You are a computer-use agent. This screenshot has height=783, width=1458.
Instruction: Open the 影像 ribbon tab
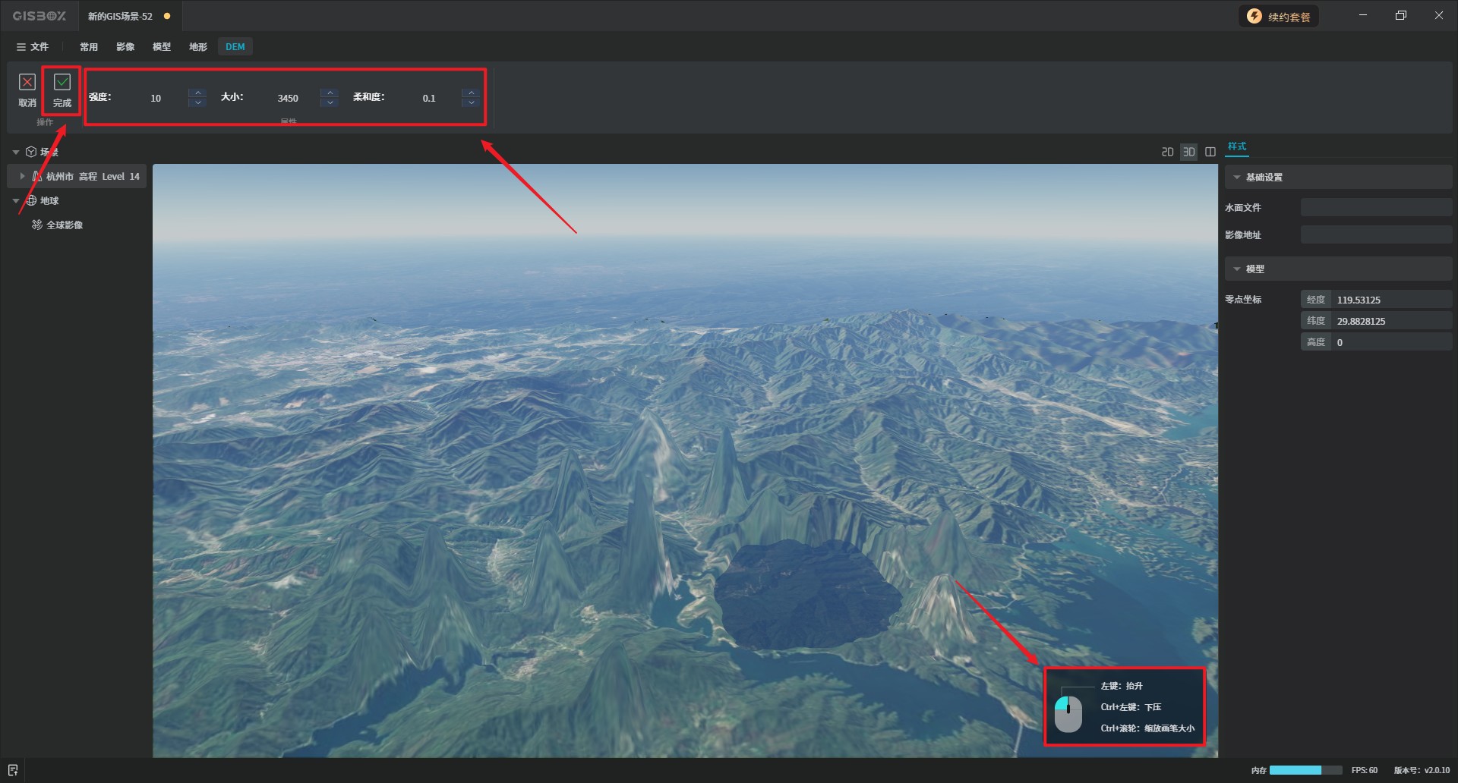(x=125, y=47)
